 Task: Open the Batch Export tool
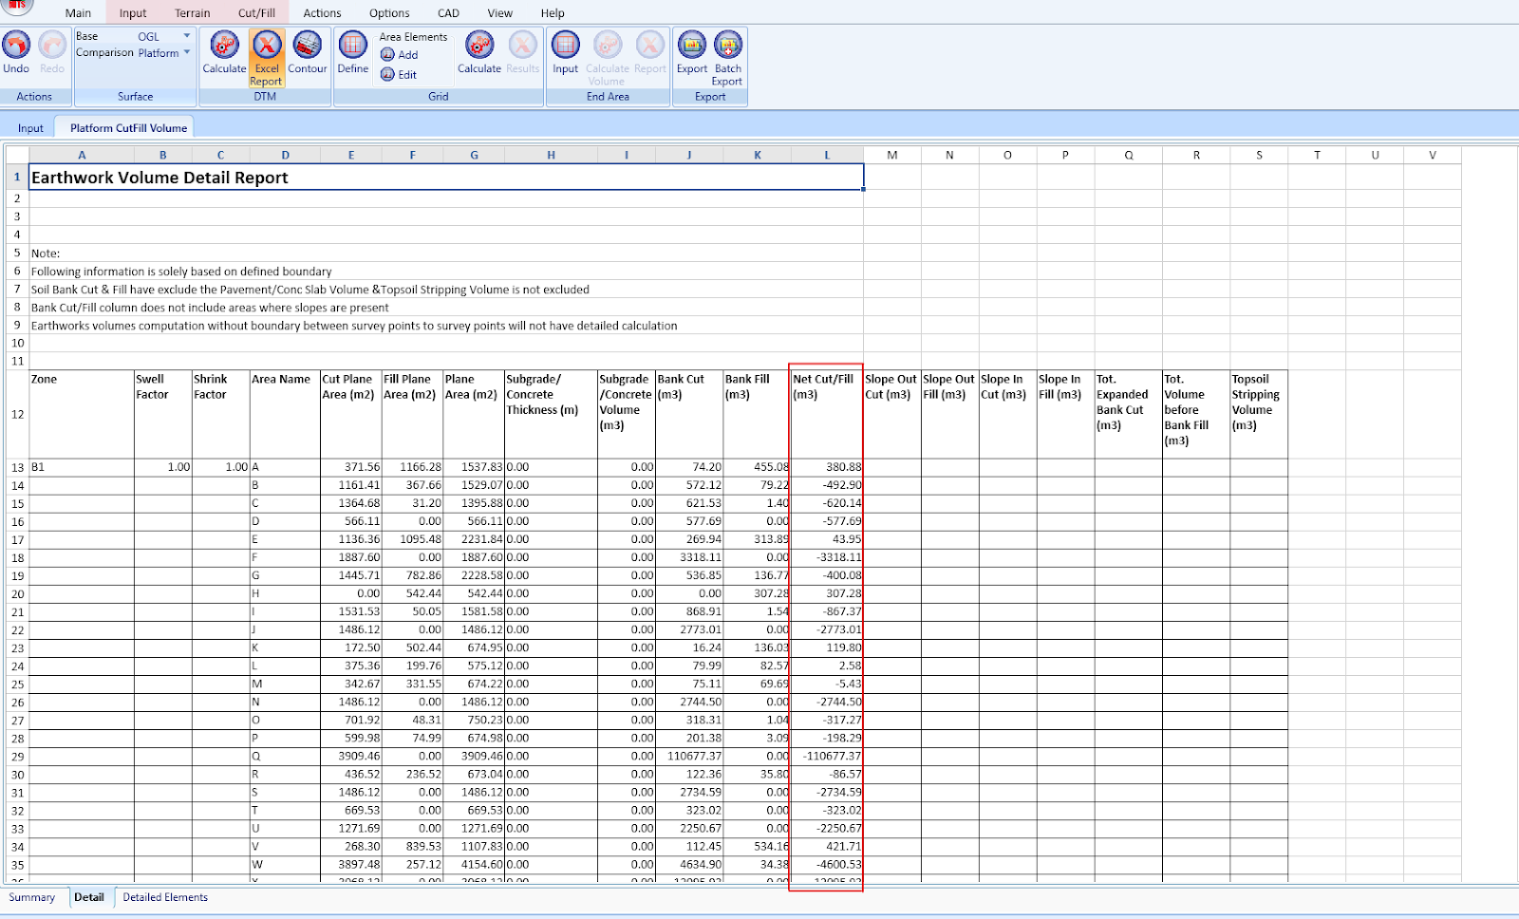(728, 46)
